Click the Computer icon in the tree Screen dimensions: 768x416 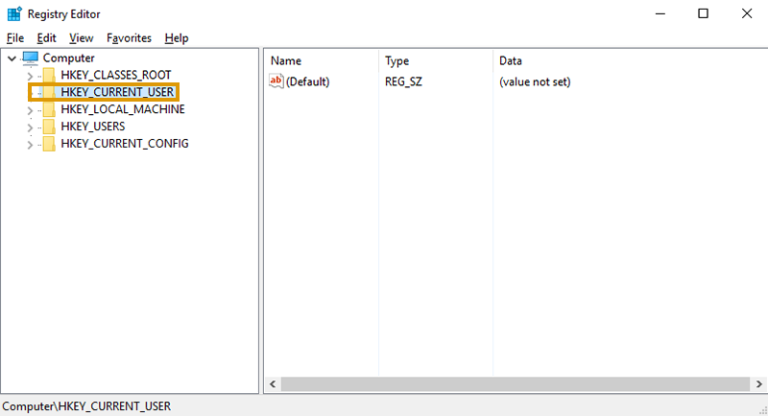coord(30,58)
